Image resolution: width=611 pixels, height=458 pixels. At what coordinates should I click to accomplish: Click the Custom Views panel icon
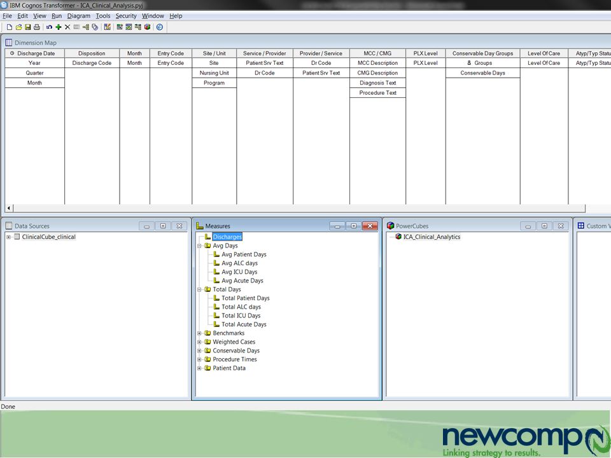pyautogui.click(x=581, y=225)
